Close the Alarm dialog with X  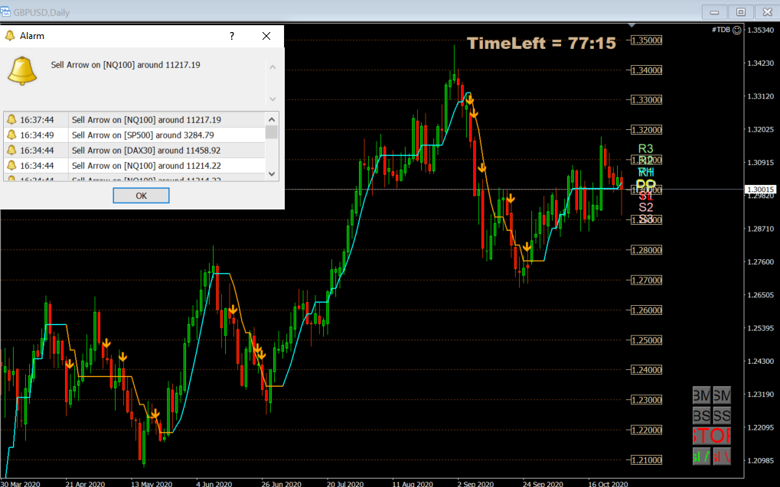coord(266,36)
